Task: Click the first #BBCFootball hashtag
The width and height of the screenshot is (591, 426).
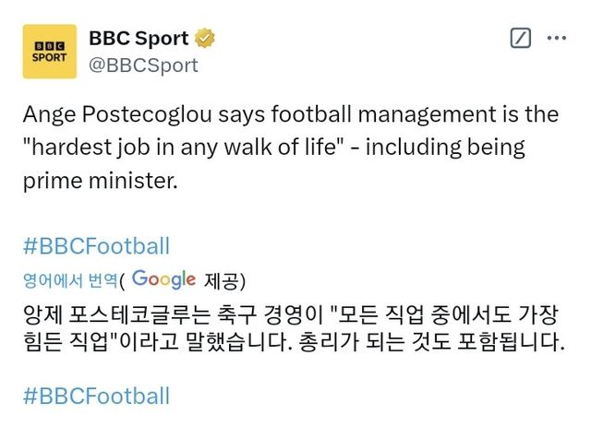Action: pos(96,245)
